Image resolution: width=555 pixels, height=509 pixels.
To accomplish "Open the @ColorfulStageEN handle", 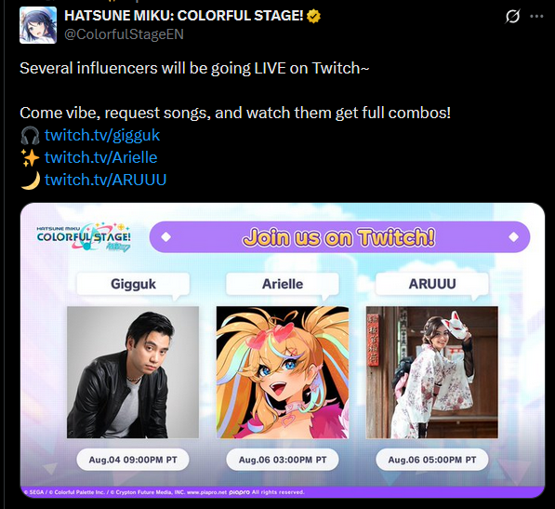I will click(x=124, y=34).
